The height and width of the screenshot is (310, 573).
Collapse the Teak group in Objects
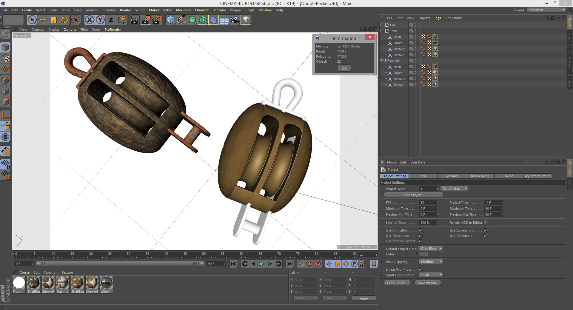point(382,31)
